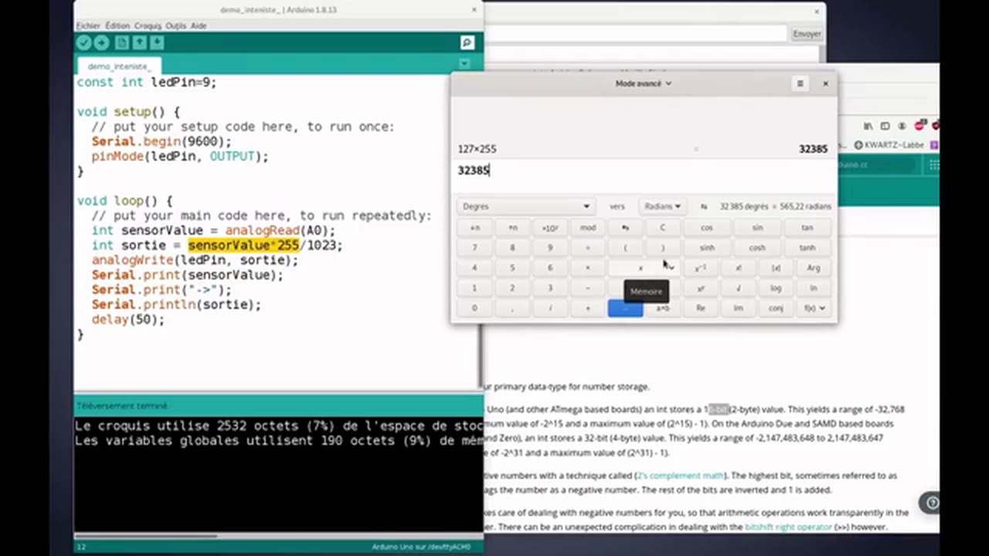
Task: Open the Degrés unit dropdown
Action: coord(525,206)
